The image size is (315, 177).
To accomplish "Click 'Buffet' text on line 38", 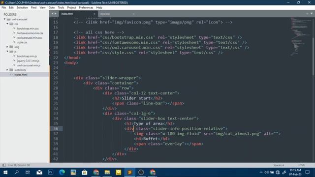I will pyautogui.click(x=151, y=139).
